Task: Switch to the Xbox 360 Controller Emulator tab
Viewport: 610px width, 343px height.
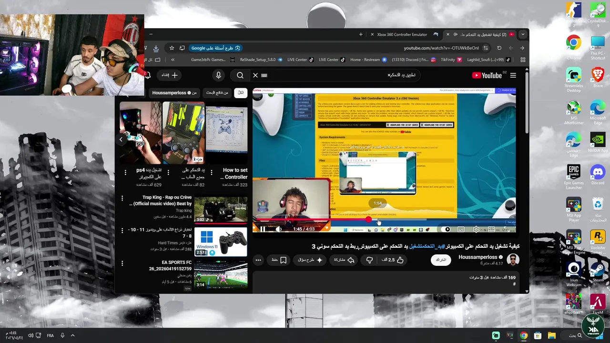Action: [x=402, y=34]
